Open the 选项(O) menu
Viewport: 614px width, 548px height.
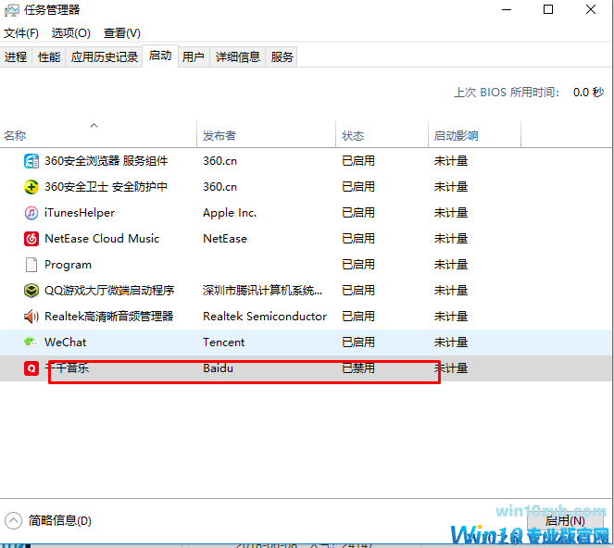click(x=71, y=33)
